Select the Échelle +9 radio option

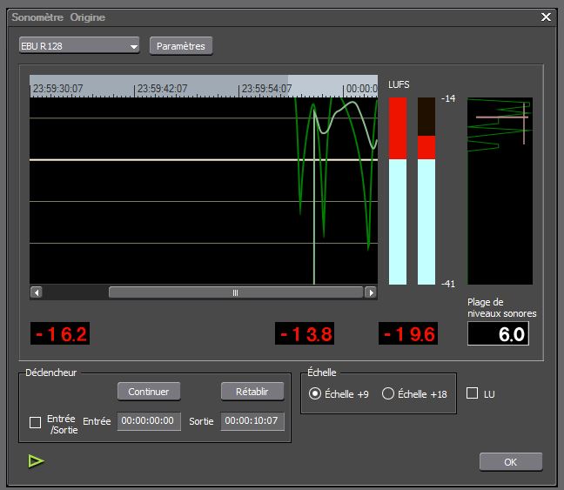[x=315, y=393]
